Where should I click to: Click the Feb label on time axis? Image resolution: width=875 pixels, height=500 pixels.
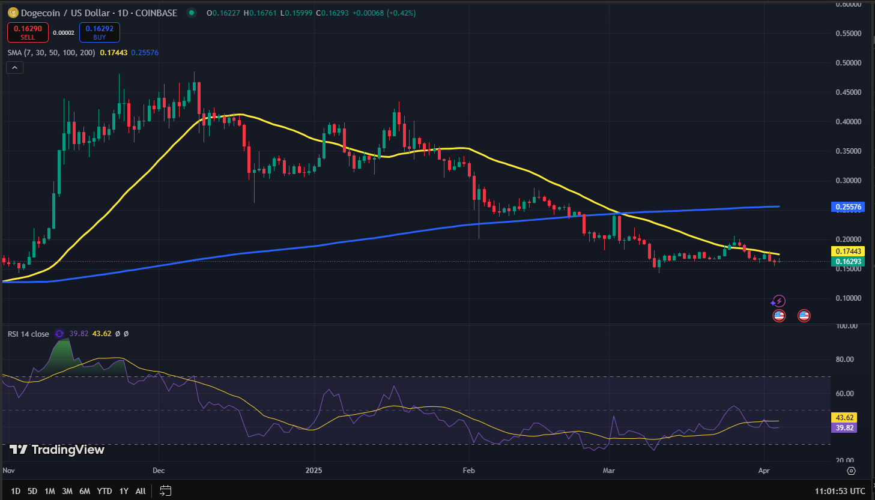[468, 471]
